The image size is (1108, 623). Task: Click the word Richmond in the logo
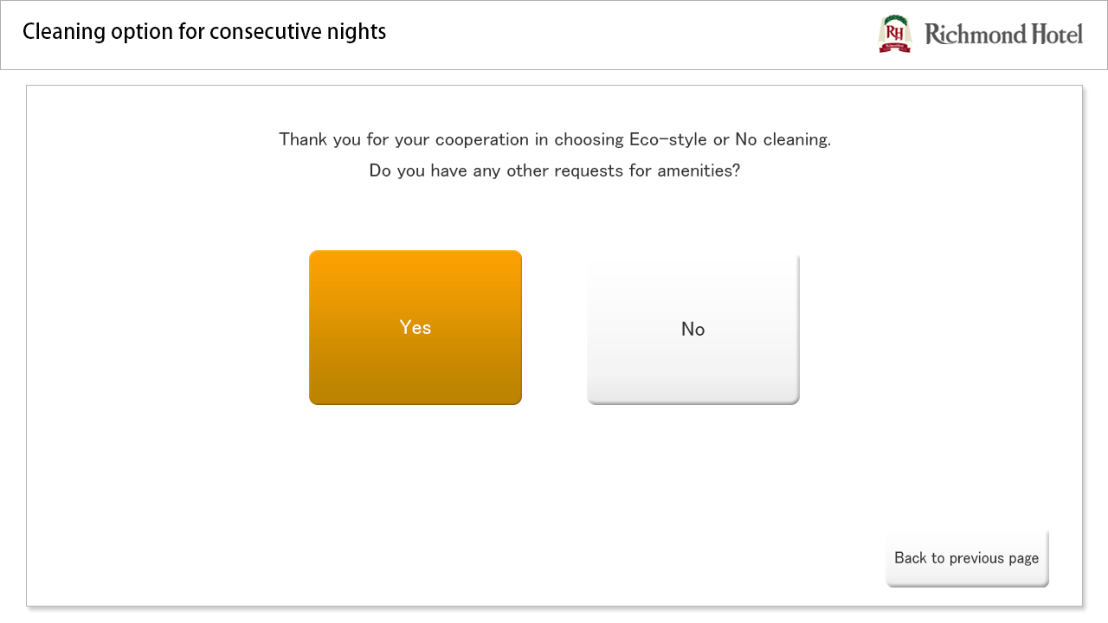(976, 35)
